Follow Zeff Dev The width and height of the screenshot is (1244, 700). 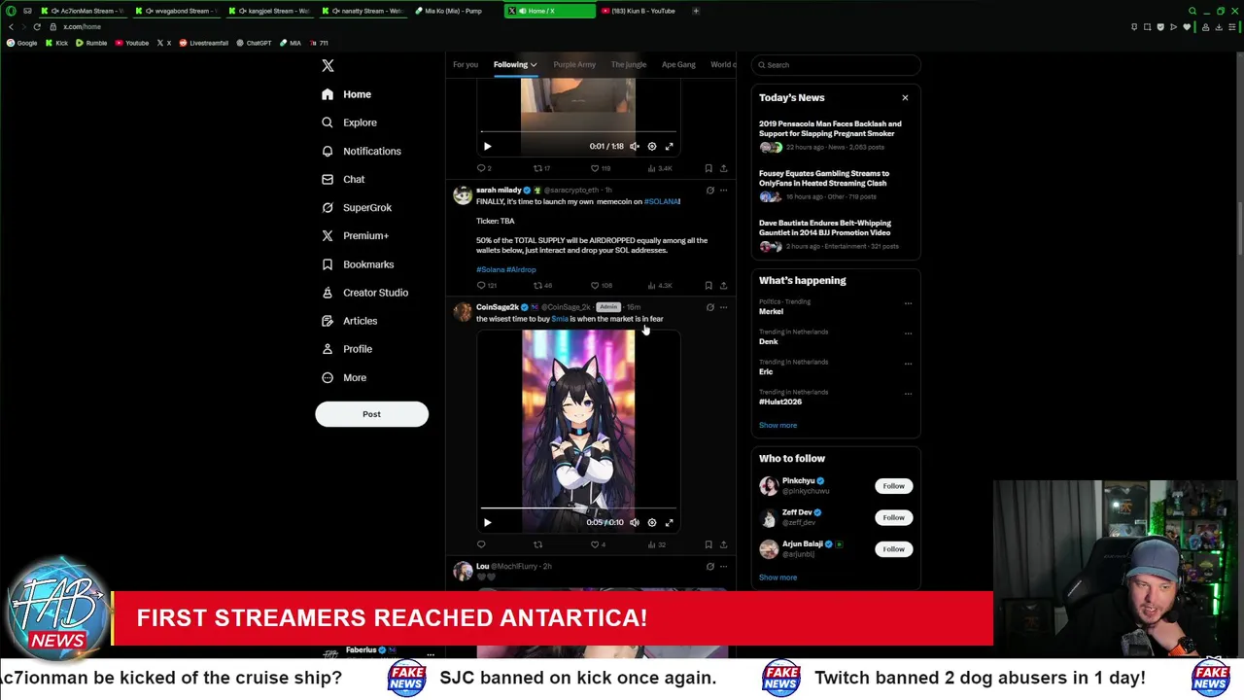coord(893,517)
